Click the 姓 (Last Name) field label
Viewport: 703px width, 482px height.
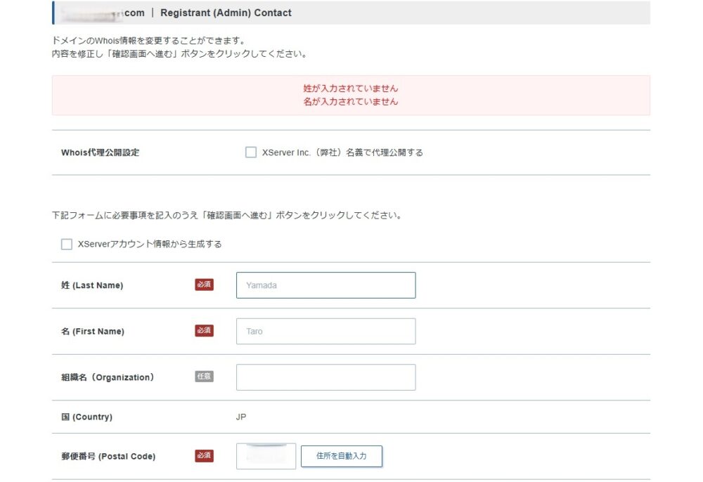[x=92, y=285]
